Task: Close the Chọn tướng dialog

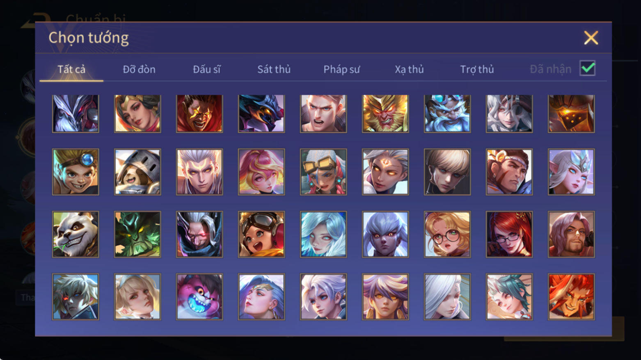Action: coord(591,38)
